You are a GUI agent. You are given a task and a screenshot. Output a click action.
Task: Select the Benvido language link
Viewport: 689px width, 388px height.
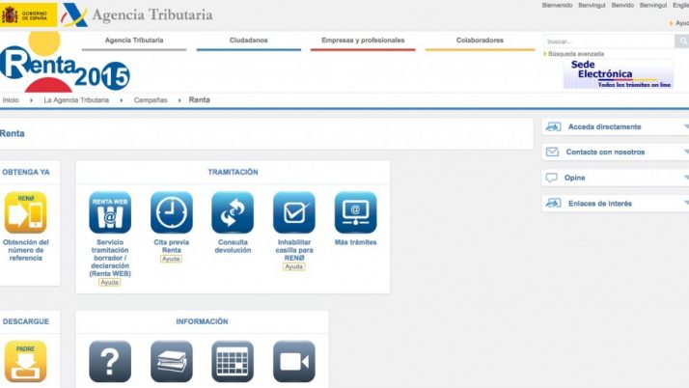(622, 5)
